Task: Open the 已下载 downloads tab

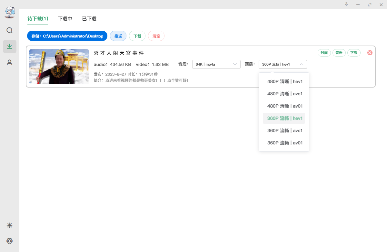Action: (89, 19)
